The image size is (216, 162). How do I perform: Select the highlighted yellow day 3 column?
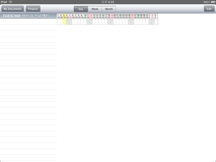[x=65, y=19]
